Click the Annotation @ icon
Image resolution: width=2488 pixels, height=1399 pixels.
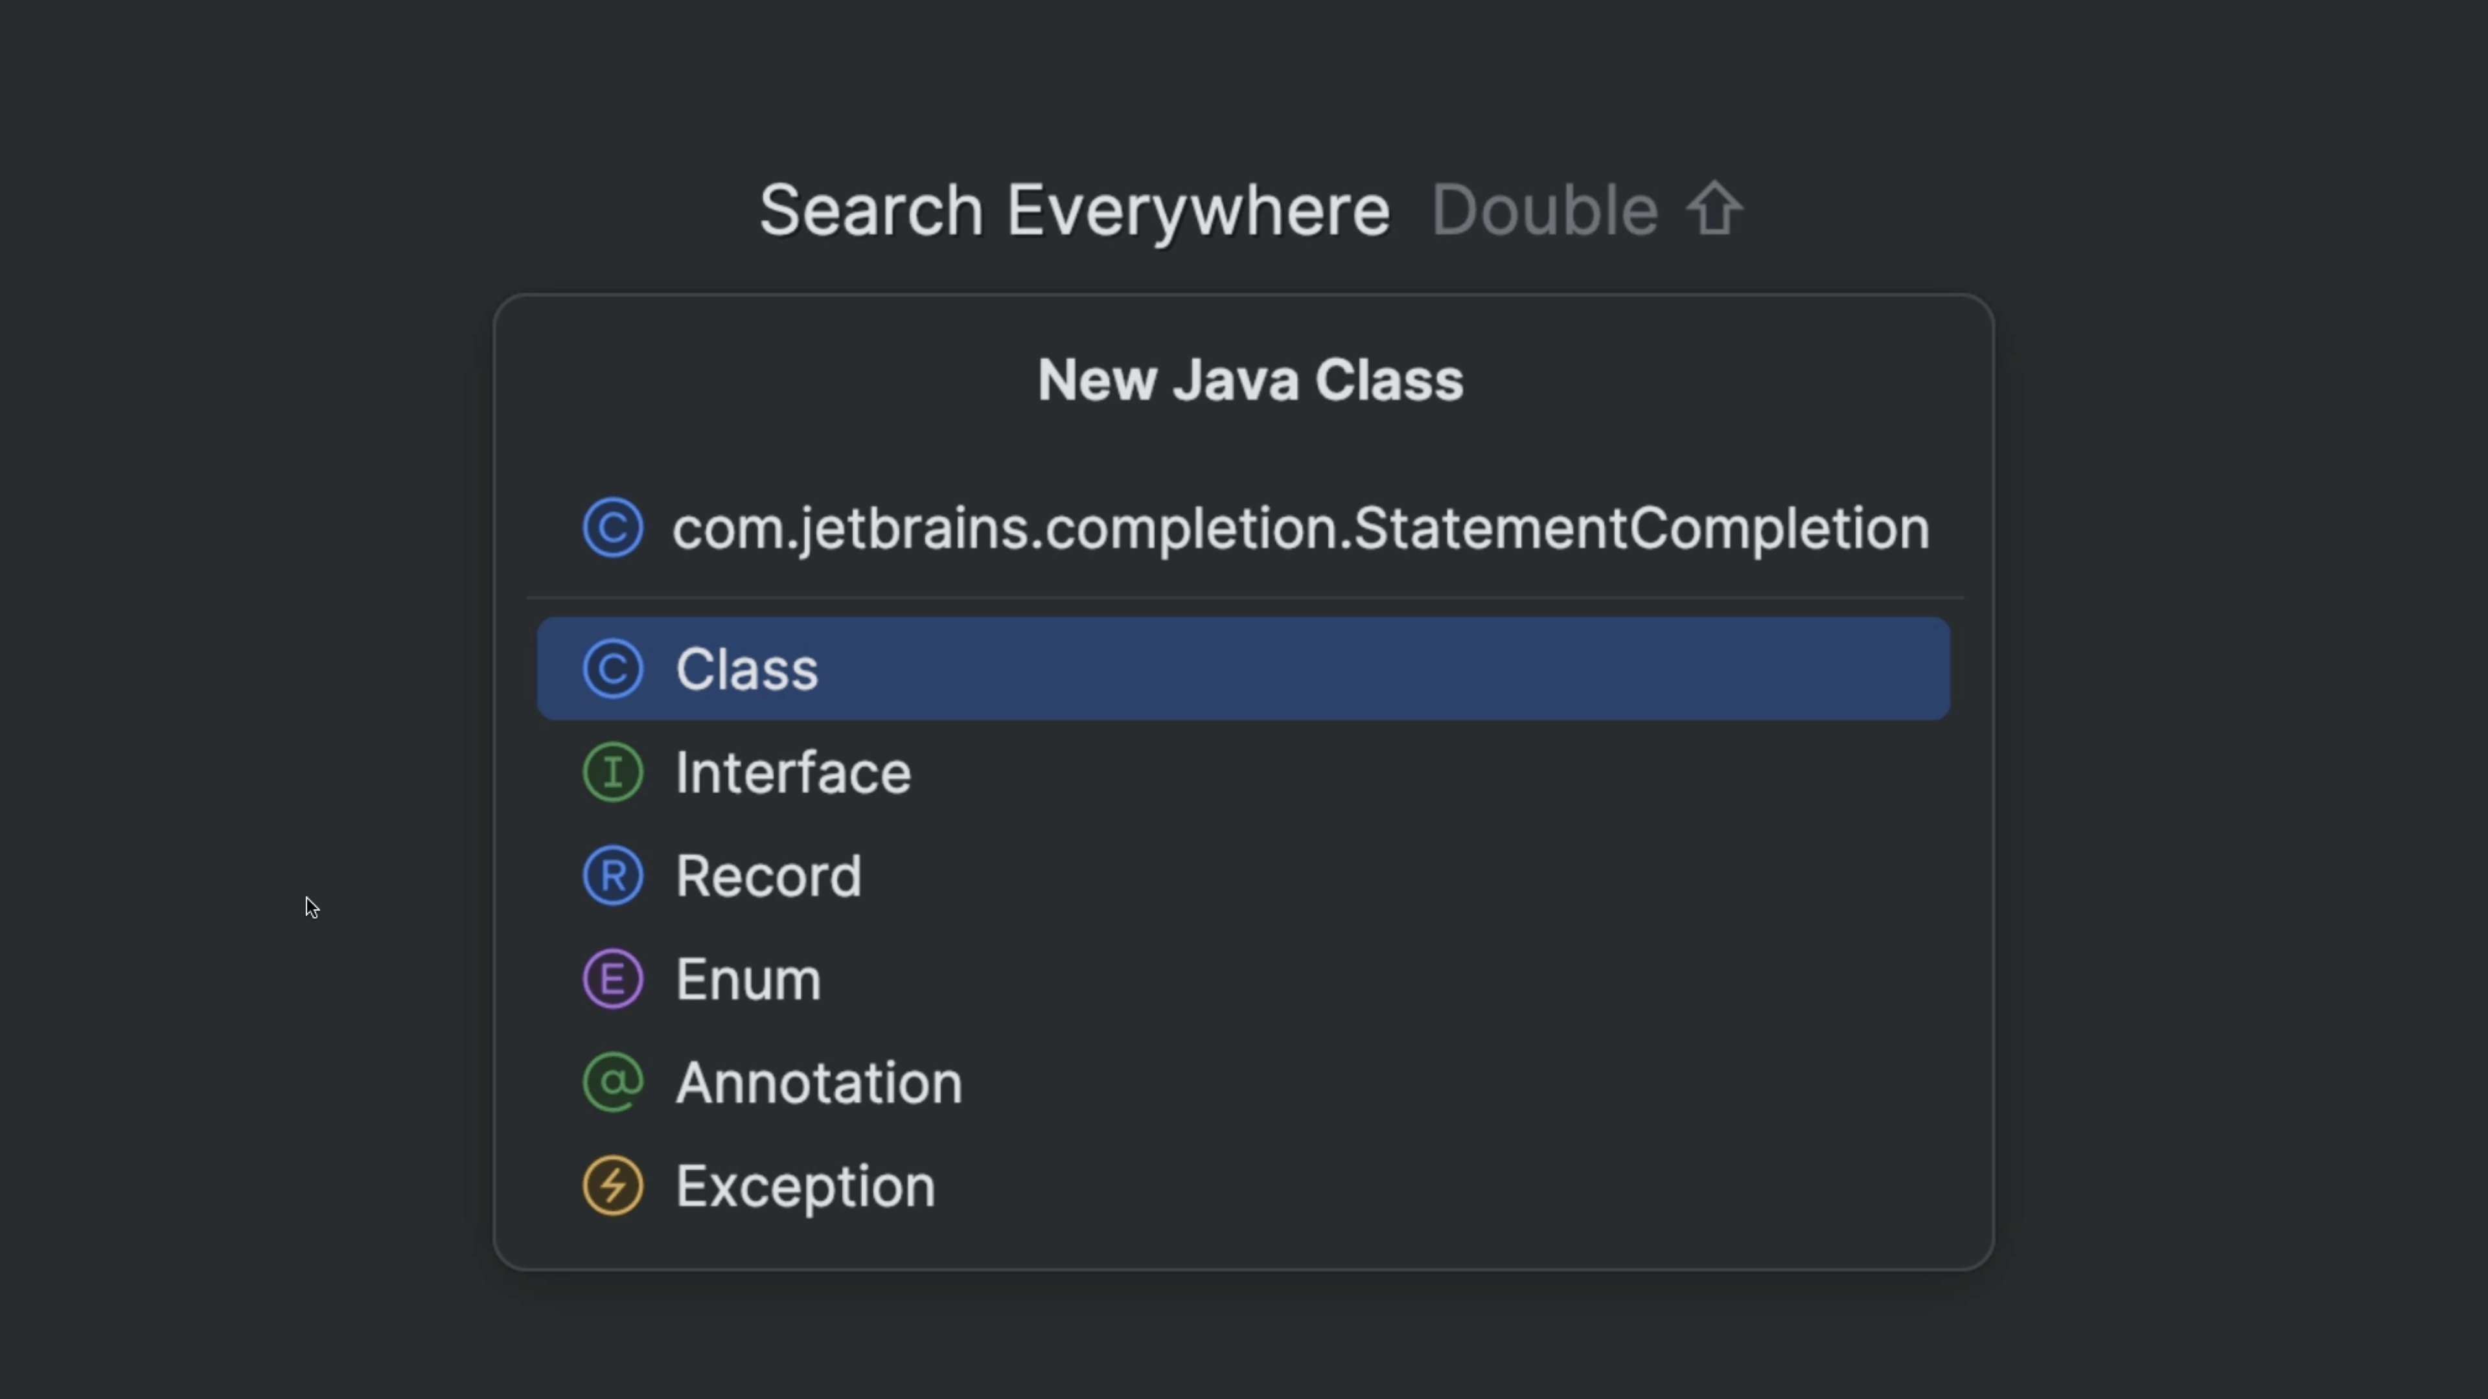(612, 1082)
